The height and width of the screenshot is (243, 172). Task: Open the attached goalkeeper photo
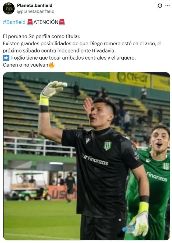pos(87,156)
